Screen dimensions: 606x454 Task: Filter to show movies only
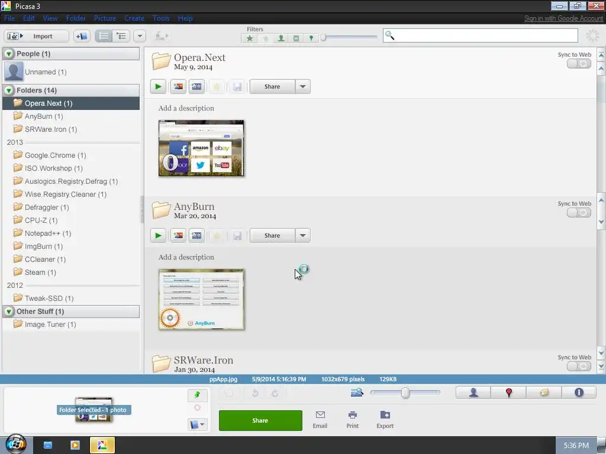(296, 38)
